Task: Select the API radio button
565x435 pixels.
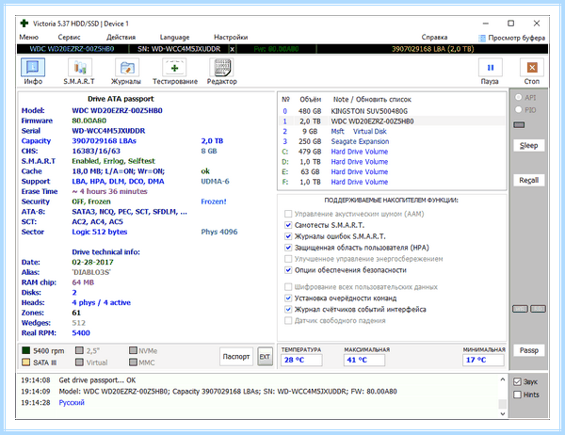Action: point(519,97)
